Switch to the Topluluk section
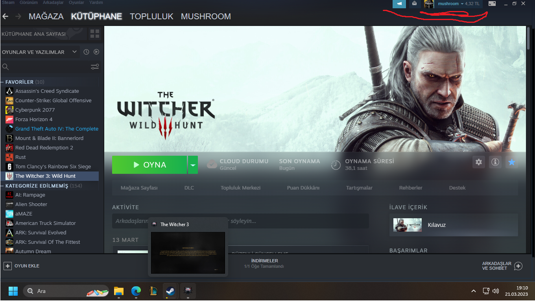535x302 pixels. click(151, 17)
